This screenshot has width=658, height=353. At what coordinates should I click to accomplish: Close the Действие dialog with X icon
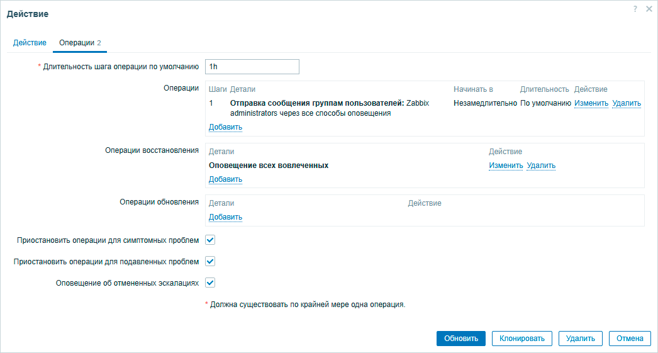(x=649, y=9)
